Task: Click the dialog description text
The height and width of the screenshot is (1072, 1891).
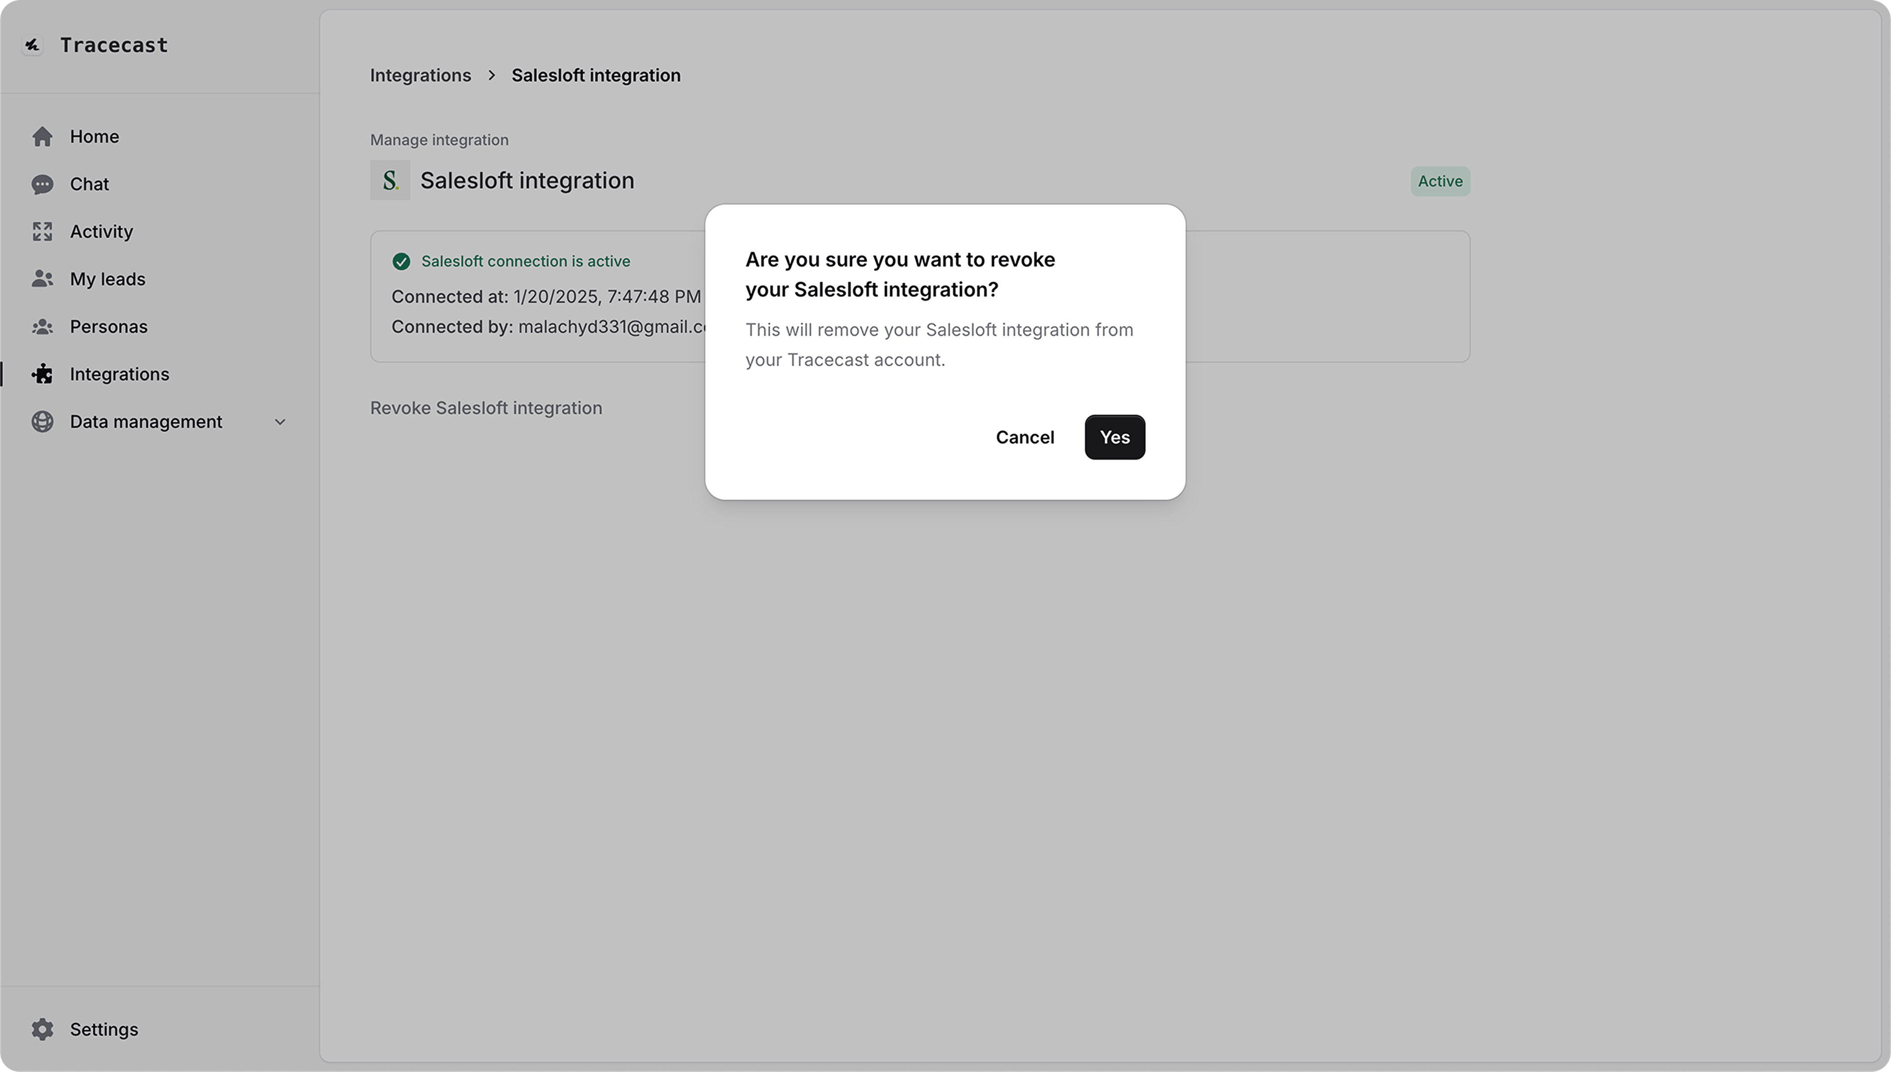Action: (939, 345)
